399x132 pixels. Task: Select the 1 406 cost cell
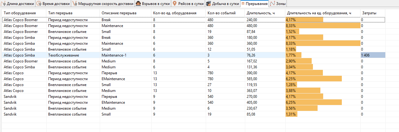[x=373, y=55]
